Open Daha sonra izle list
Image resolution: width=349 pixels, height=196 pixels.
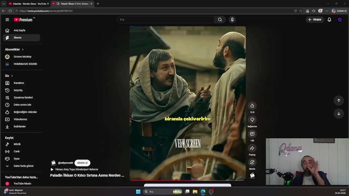pos(21,105)
